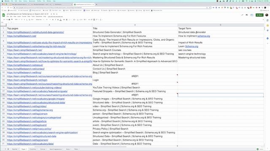
Task: Open the text color picker
Action: click(60, 20)
